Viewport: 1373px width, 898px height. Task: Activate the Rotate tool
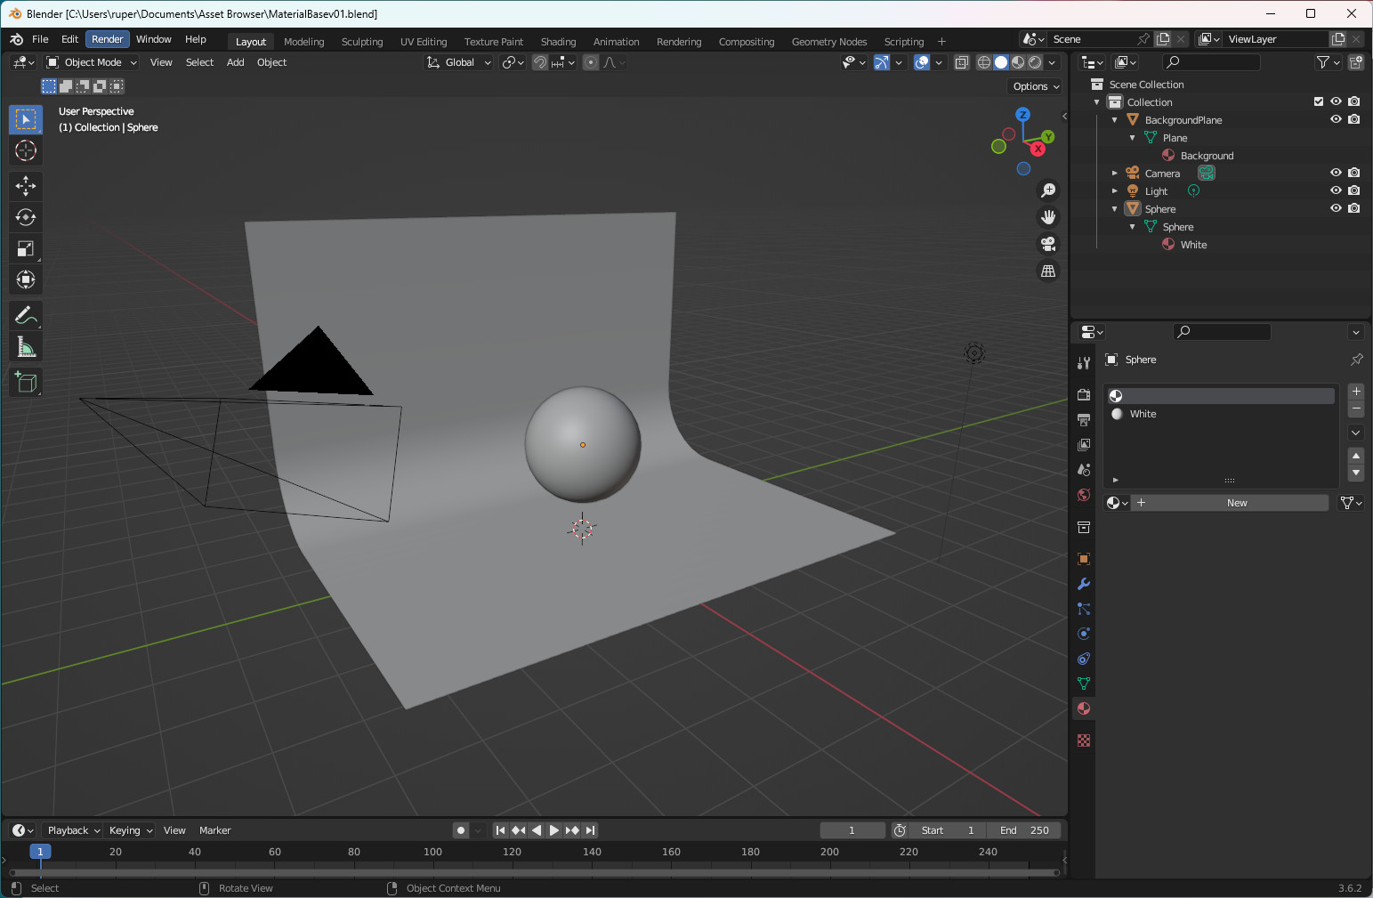click(26, 217)
